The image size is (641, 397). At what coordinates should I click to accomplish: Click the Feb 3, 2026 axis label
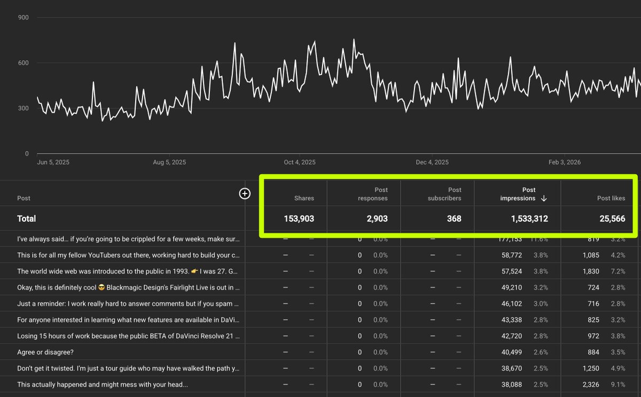[x=564, y=162]
